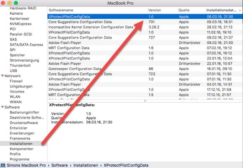
Task: Select WWAN under Netzwerk
Action: (x=16, y=102)
